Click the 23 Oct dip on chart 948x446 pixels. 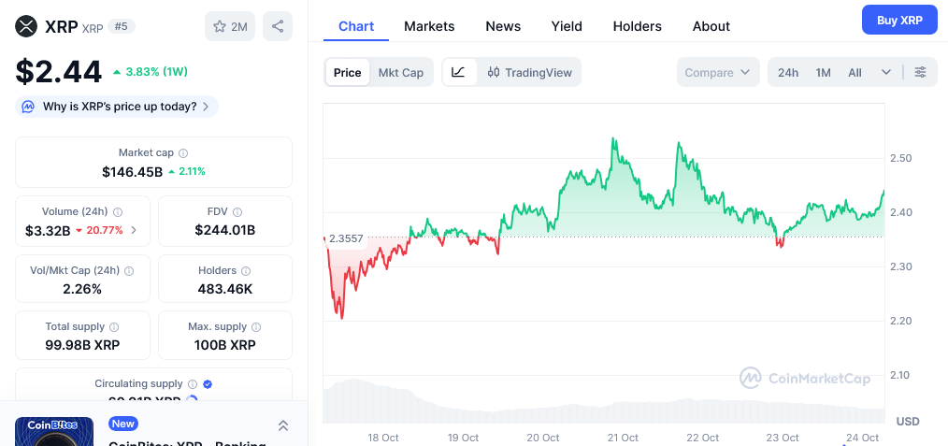coord(780,243)
